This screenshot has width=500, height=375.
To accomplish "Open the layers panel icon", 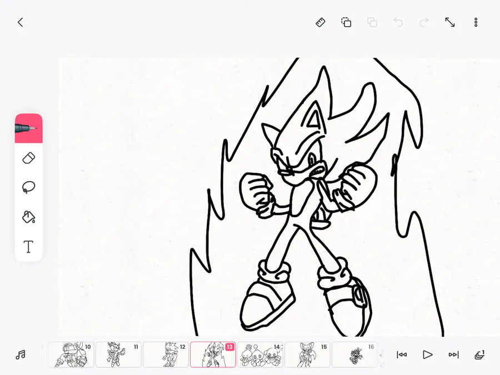I will 479,354.
